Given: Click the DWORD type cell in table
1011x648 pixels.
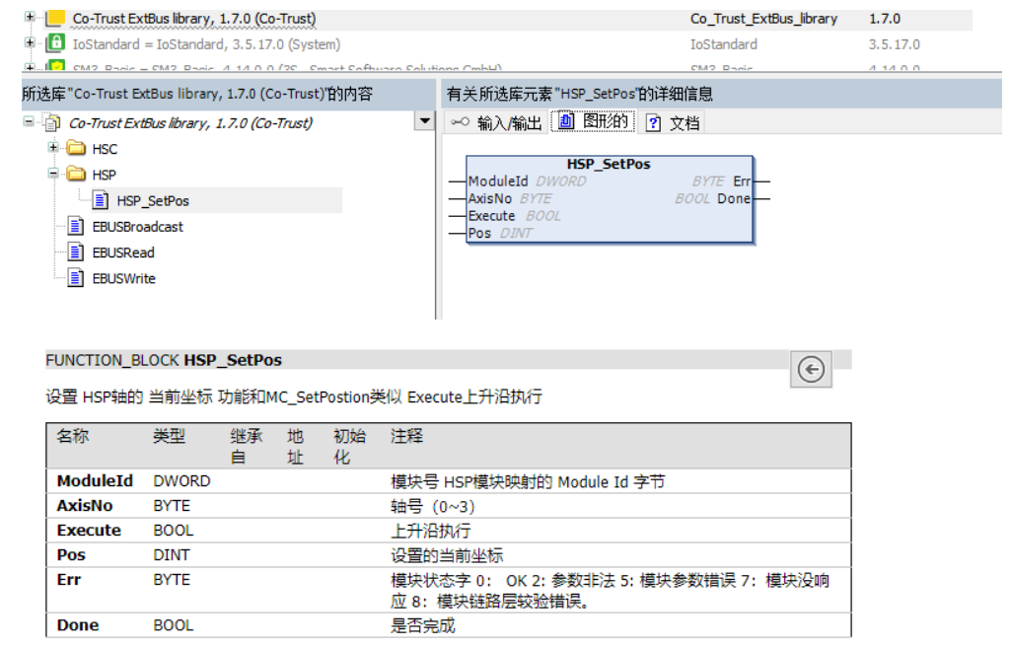Looking at the screenshot, I should tap(181, 481).
